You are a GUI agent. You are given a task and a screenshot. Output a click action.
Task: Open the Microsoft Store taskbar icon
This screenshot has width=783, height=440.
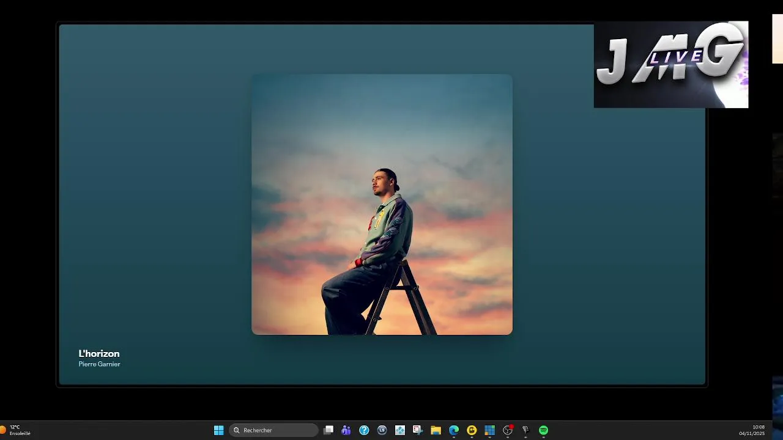[489, 430]
